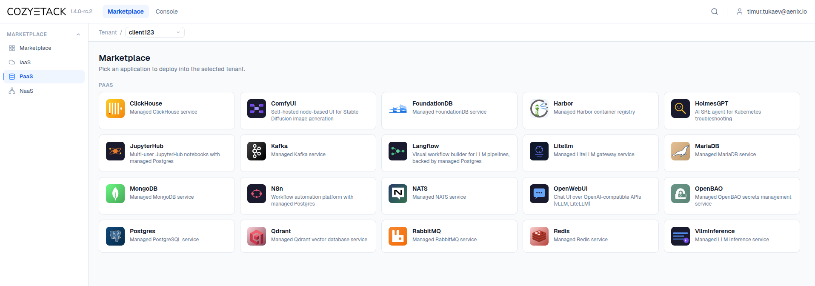Click the NATS app icon

398,194
